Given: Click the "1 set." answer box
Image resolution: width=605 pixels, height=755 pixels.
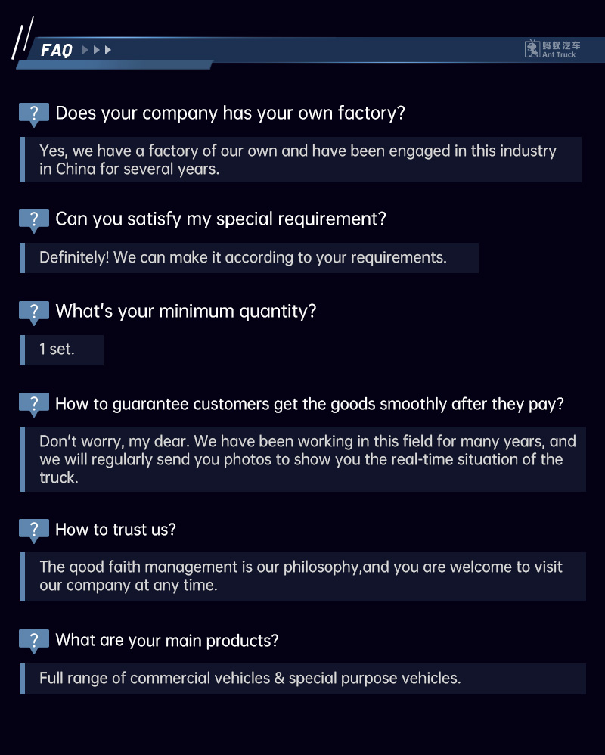Looking at the screenshot, I should (62, 350).
